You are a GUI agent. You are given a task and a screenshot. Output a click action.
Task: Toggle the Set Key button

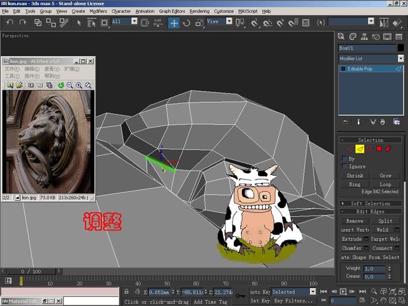point(260,301)
